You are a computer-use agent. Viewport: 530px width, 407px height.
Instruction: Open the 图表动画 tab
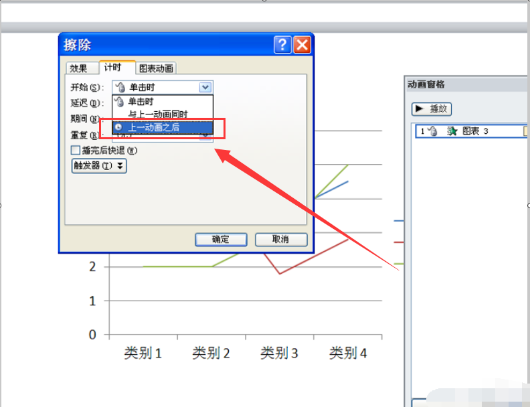pyautogui.click(x=156, y=68)
